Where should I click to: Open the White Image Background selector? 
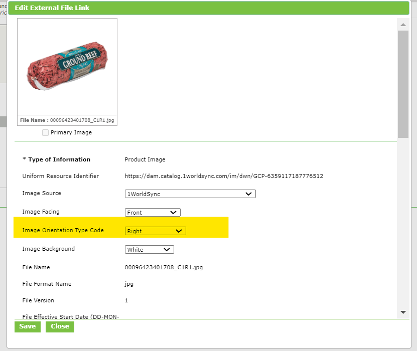coord(149,249)
